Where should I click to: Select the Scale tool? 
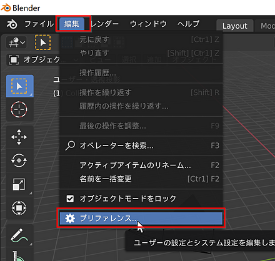click(x=19, y=184)
